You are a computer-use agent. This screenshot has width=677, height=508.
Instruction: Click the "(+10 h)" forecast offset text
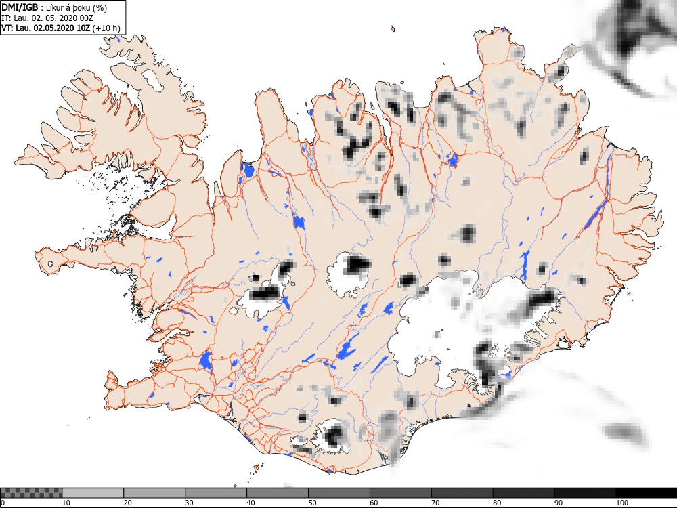coord(106,28)
